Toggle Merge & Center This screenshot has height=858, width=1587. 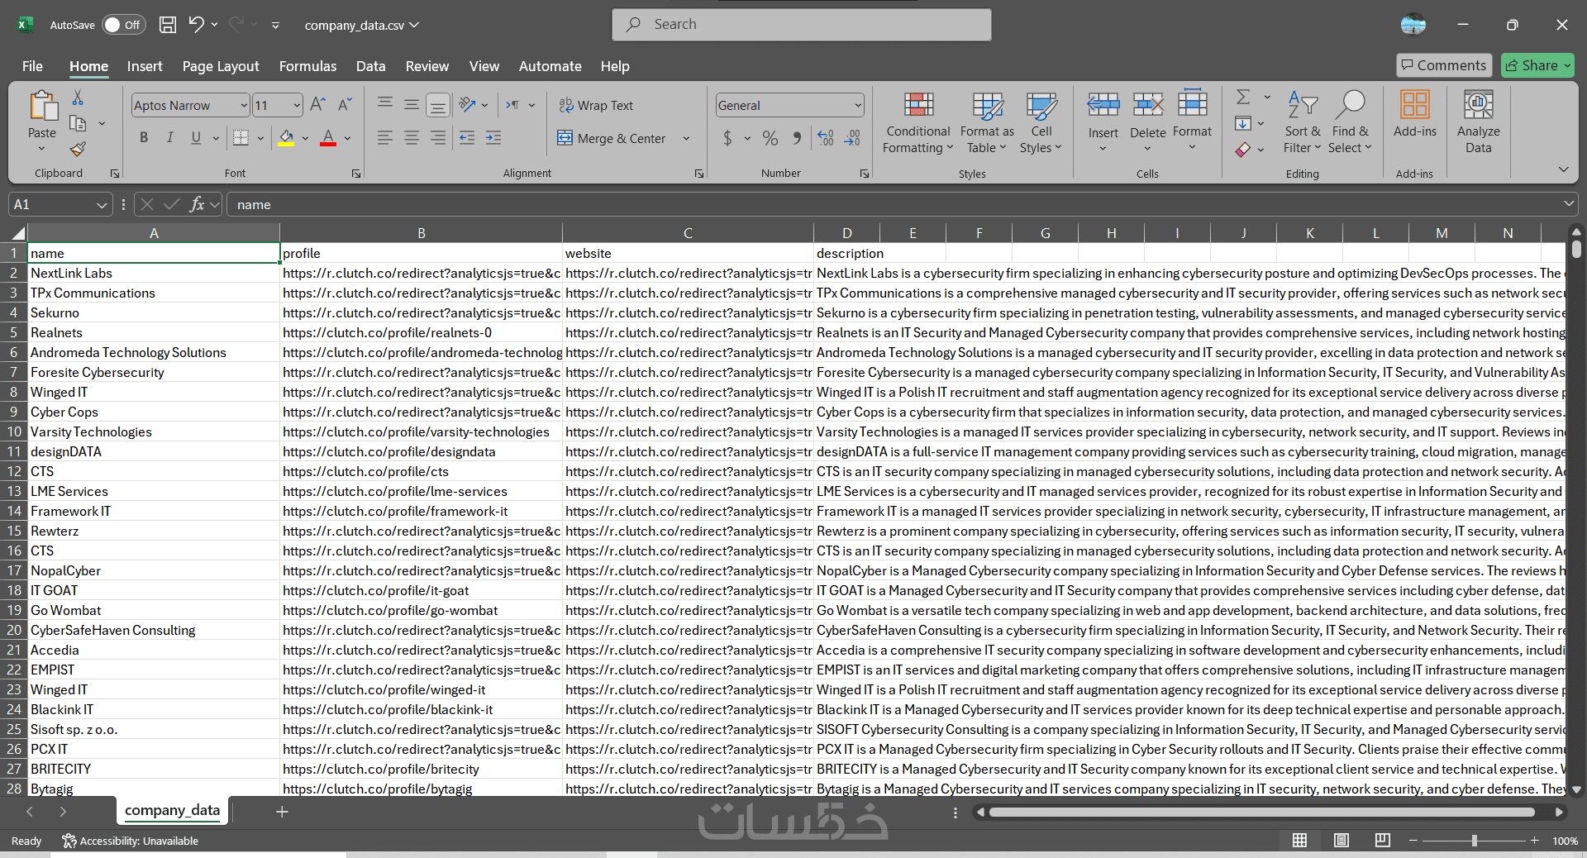[612, 138]
